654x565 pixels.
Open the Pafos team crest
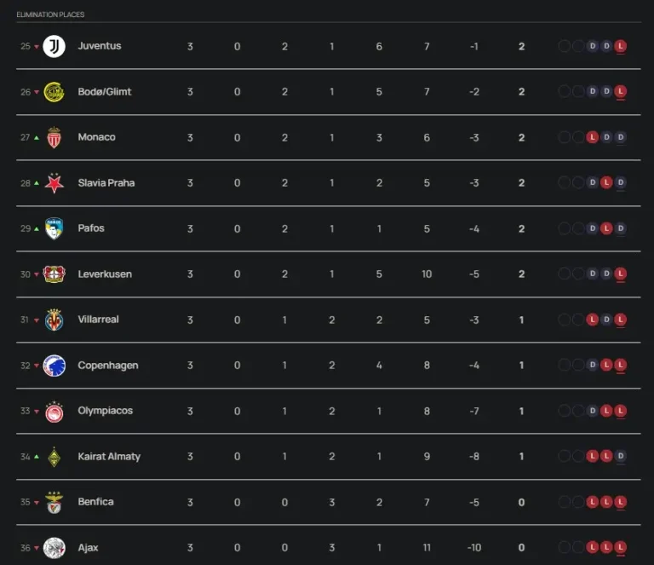pos(54,228)
